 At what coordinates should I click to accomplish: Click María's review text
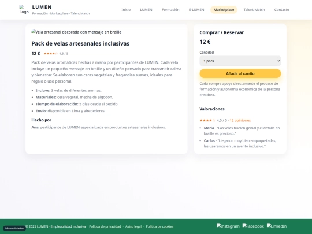[x=242, y=131]
